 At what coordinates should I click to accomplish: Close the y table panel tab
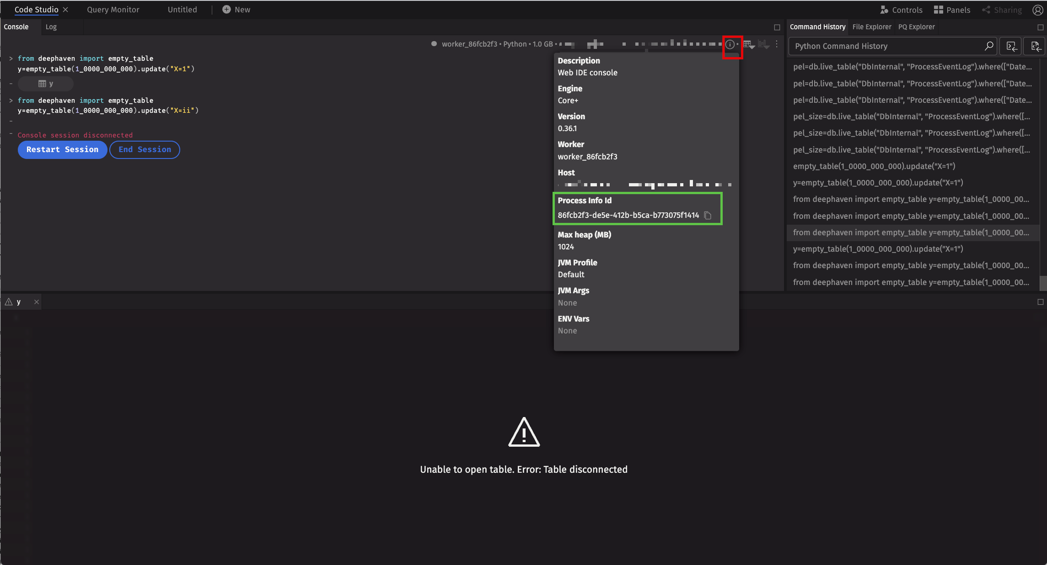[x=37, y=302]
